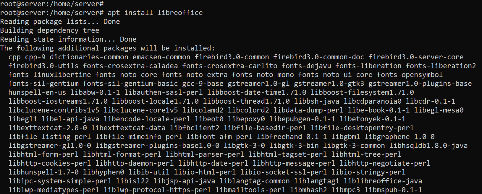Viewport: 482px width, 194px height.
Task: Click the libgraphene-1.0-0 package name
Action: (399, 137)
